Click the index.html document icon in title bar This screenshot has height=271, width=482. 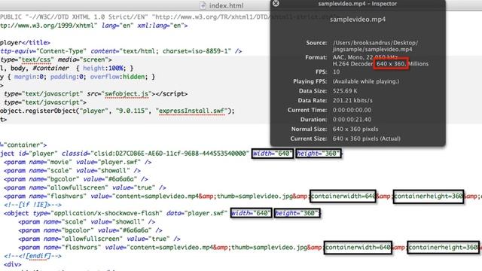[203, 5]
